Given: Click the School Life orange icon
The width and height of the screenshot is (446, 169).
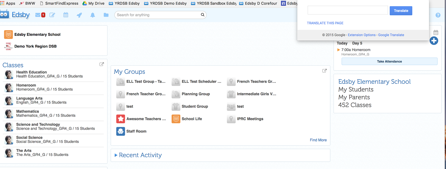Looking at the screenshot, I should (x=176, y=119).
